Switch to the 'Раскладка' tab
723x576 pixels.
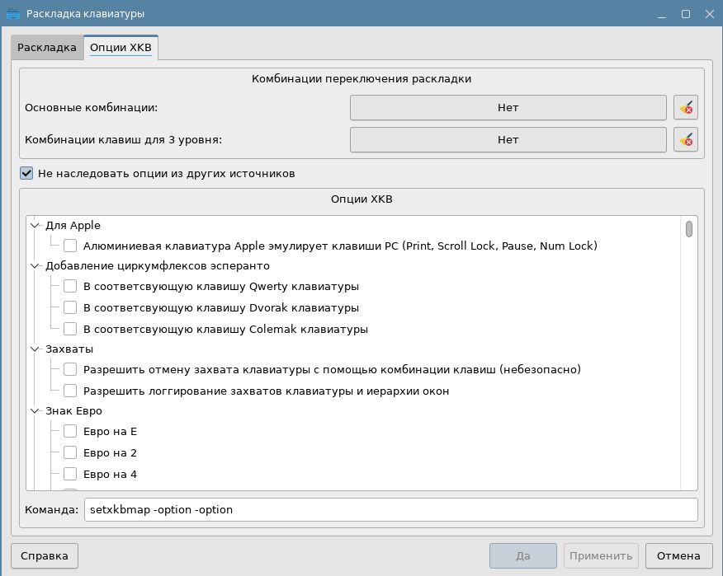(47, 48)
